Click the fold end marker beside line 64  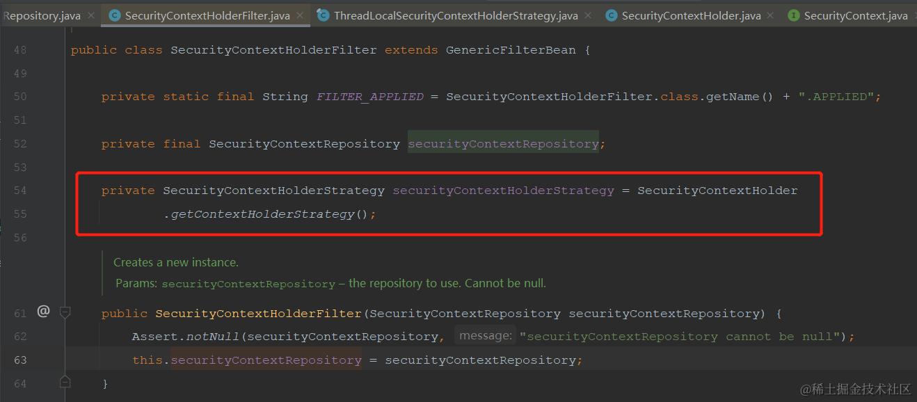coord(65,381)
